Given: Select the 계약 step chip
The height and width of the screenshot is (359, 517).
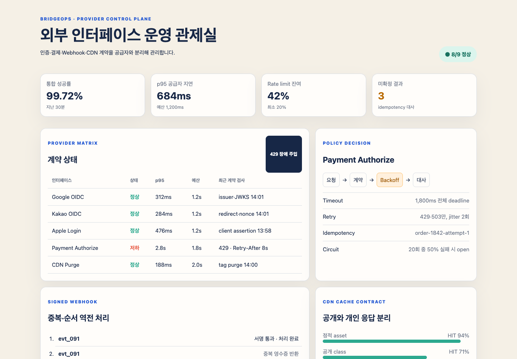Looking at the screenshot, I should tap(358, 180).
